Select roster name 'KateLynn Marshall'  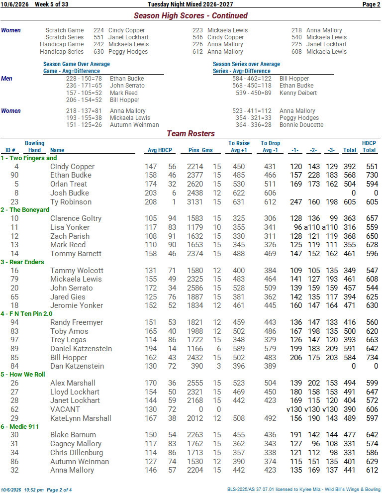click(81, 418)
